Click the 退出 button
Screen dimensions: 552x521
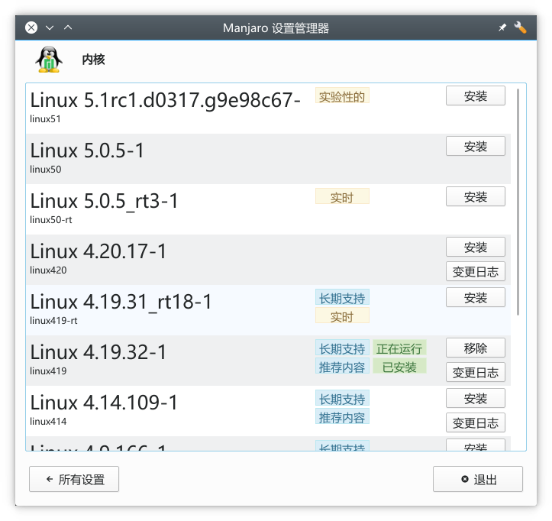coord(478,479)
